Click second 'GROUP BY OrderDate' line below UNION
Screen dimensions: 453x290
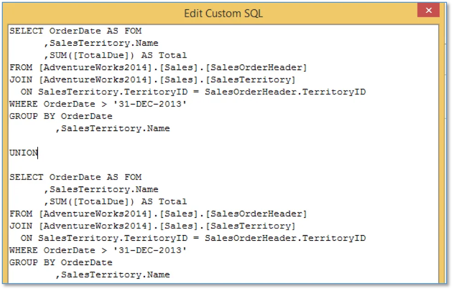click(x=61, y=262)
